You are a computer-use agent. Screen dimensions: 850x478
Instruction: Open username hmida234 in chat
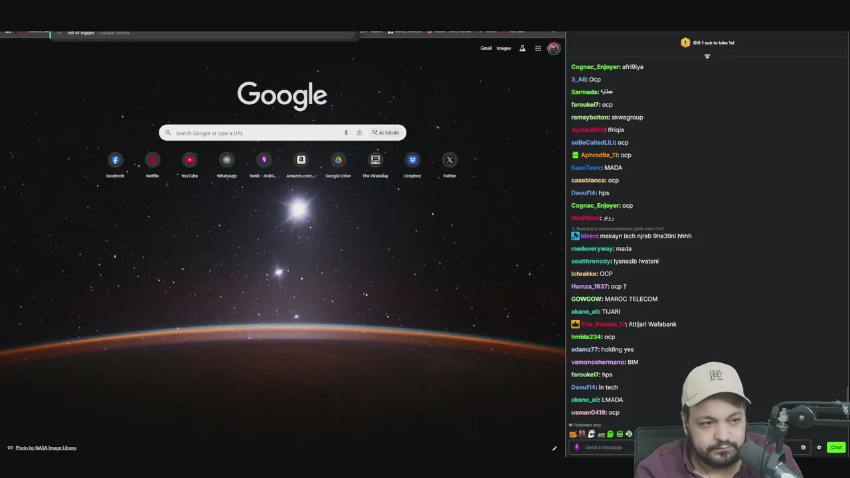coord(586,337)
